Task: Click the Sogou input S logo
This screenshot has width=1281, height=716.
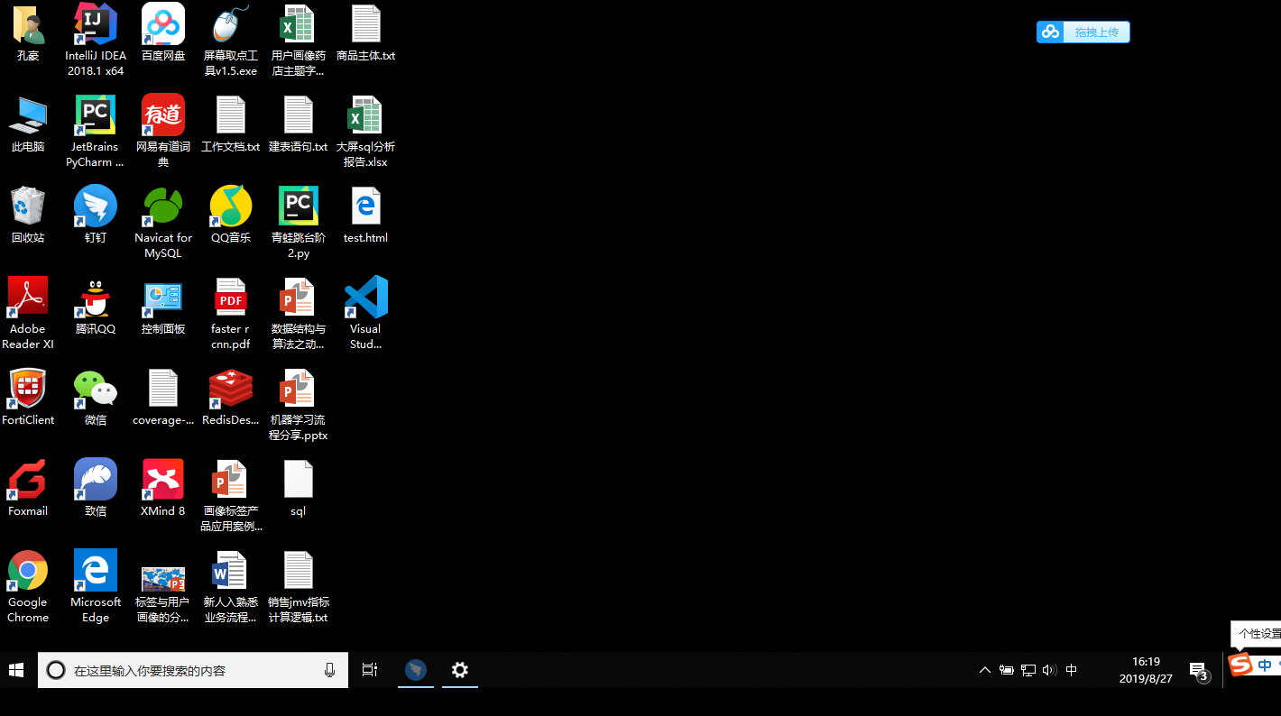Action: point(1241,665)
